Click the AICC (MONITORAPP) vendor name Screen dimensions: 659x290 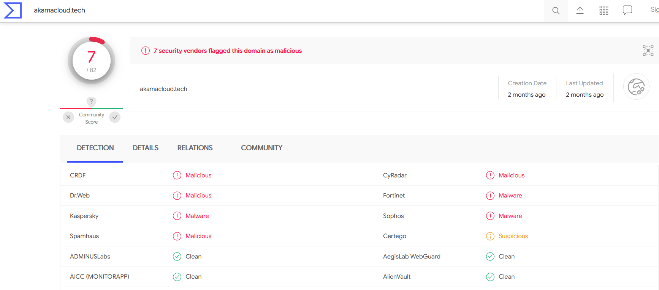[100, 277]
